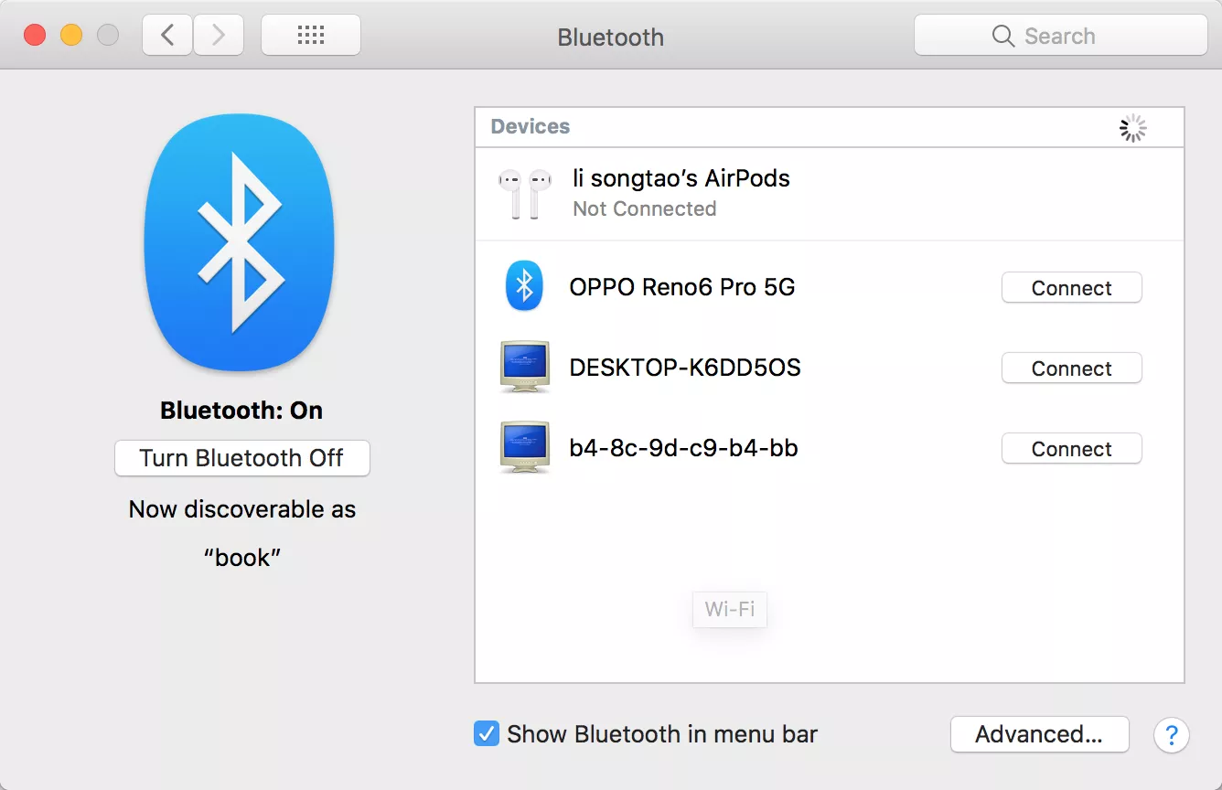Click the AirPods device icon

[525, 193]
